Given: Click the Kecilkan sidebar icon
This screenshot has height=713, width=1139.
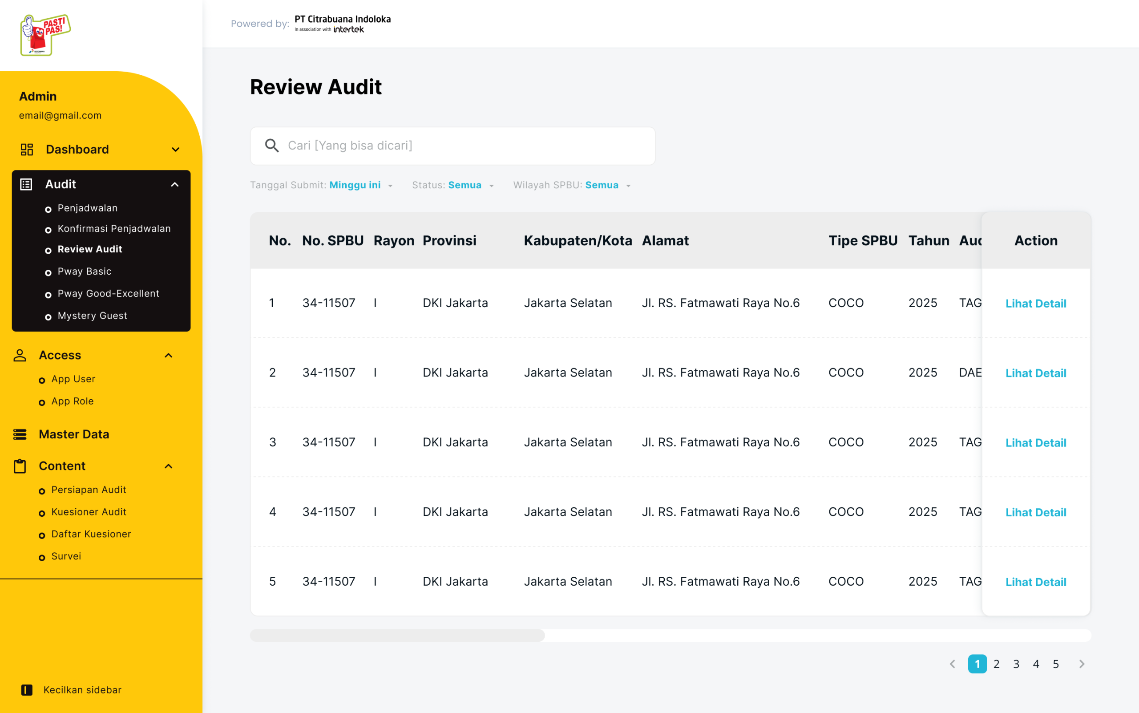Looking at the screenshot, I should (x=27, y=690).
